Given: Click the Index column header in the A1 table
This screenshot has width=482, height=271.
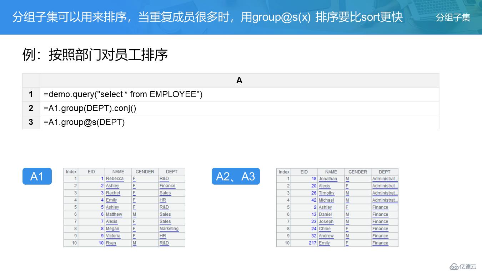Looking at the screenshot, I should pos(71,172).
